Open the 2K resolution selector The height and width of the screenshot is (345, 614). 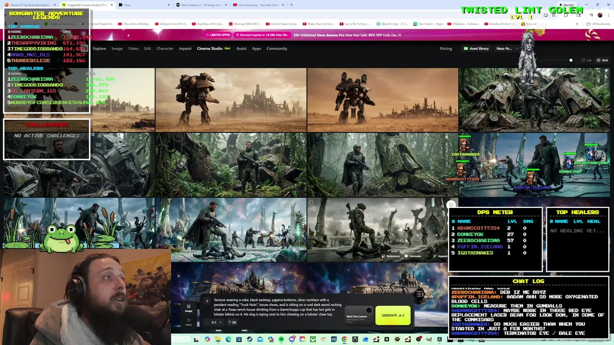click(232, 322)
